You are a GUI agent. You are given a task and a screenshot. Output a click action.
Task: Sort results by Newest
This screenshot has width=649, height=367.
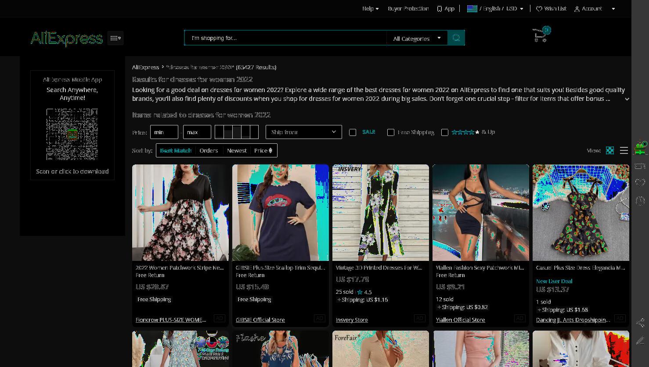pos(237,150)
